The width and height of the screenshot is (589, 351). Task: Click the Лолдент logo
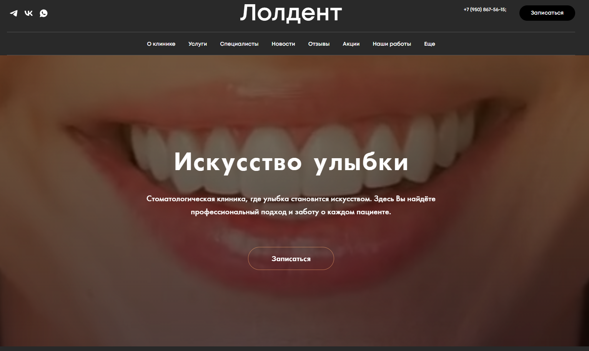coord(291,13)
